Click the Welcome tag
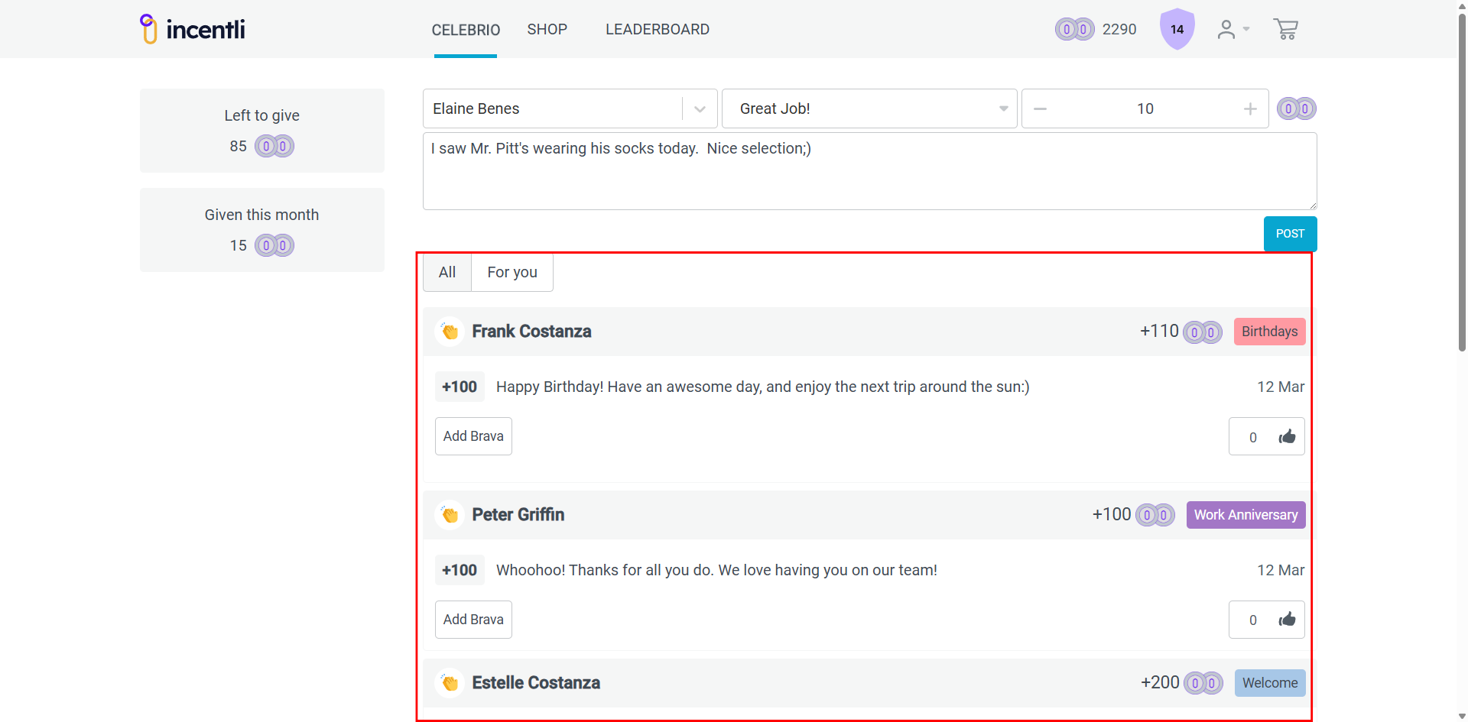Image resolution: width=1468 pixels, height=722 pixels. [1270, 683]
